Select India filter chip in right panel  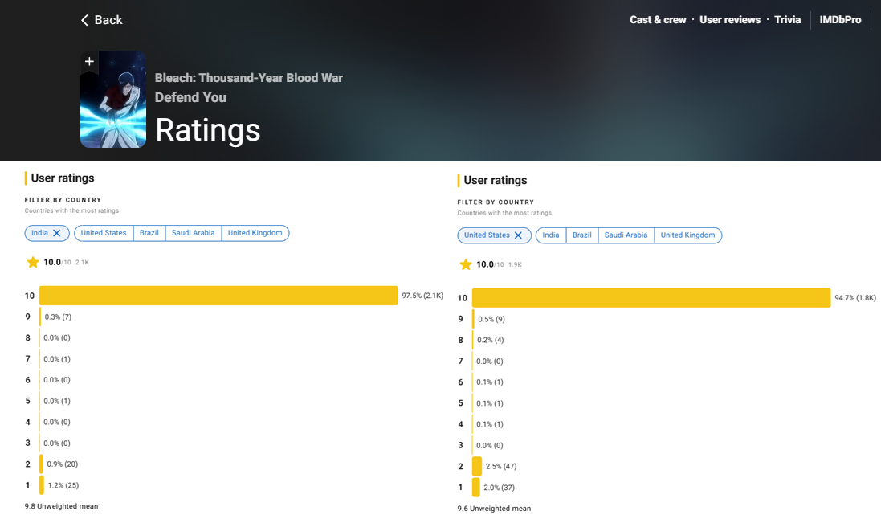point(551,235)
